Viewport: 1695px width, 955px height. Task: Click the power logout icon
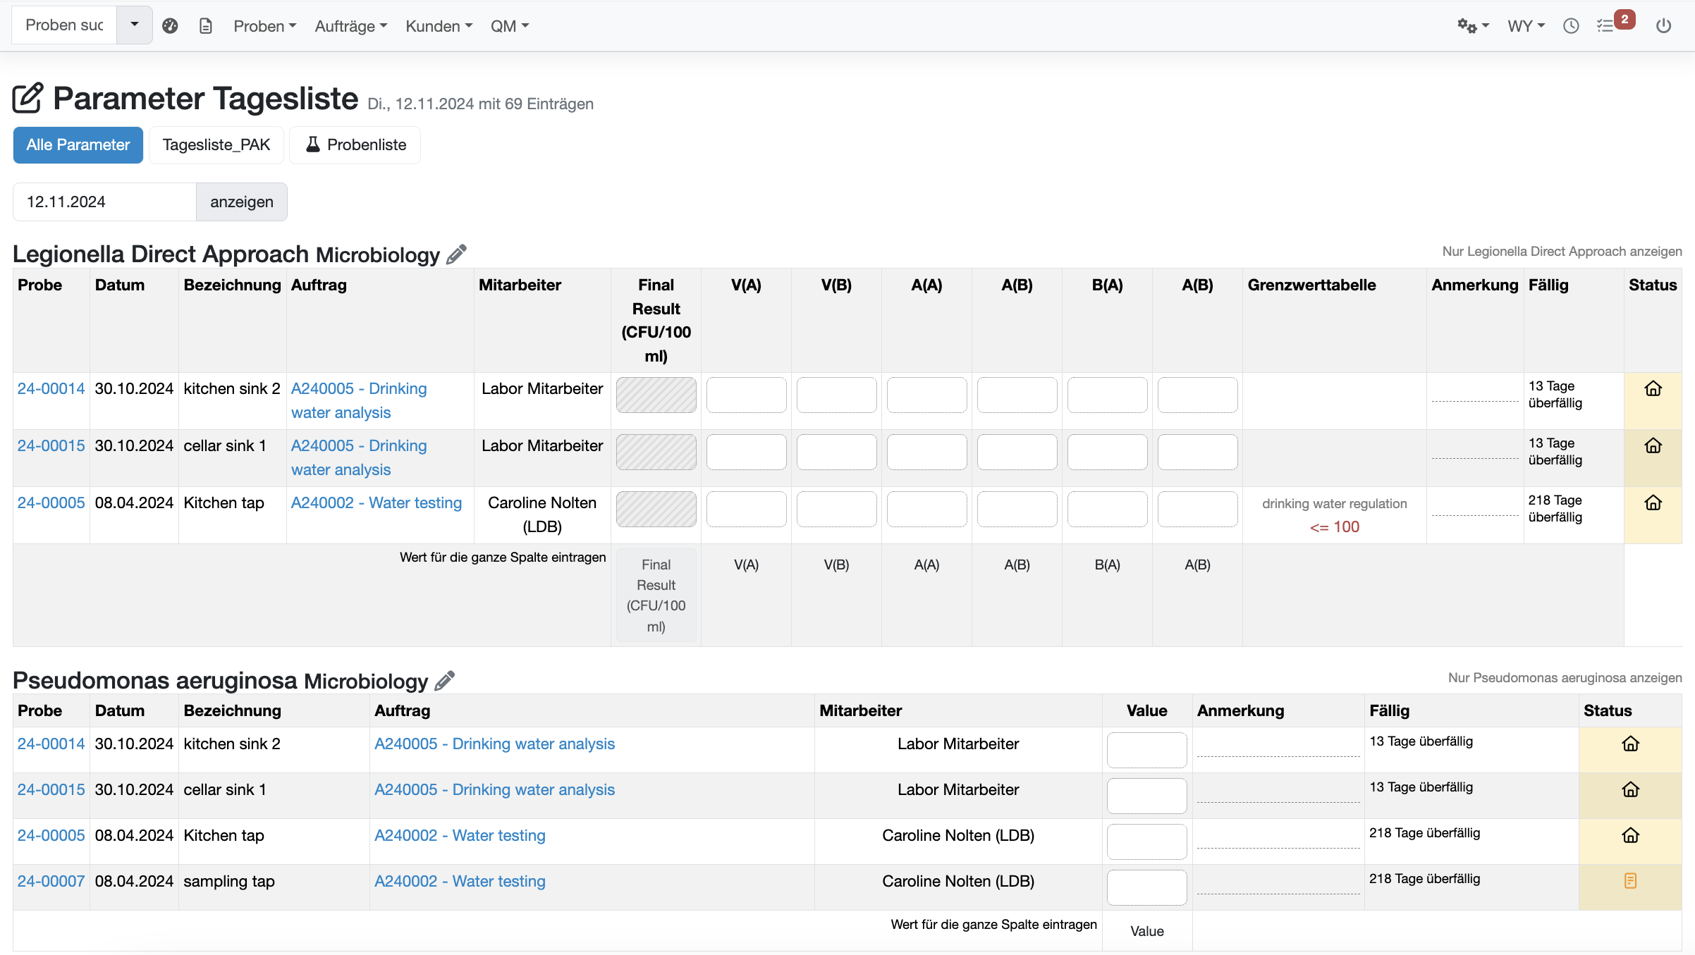tap(1663, 26)
